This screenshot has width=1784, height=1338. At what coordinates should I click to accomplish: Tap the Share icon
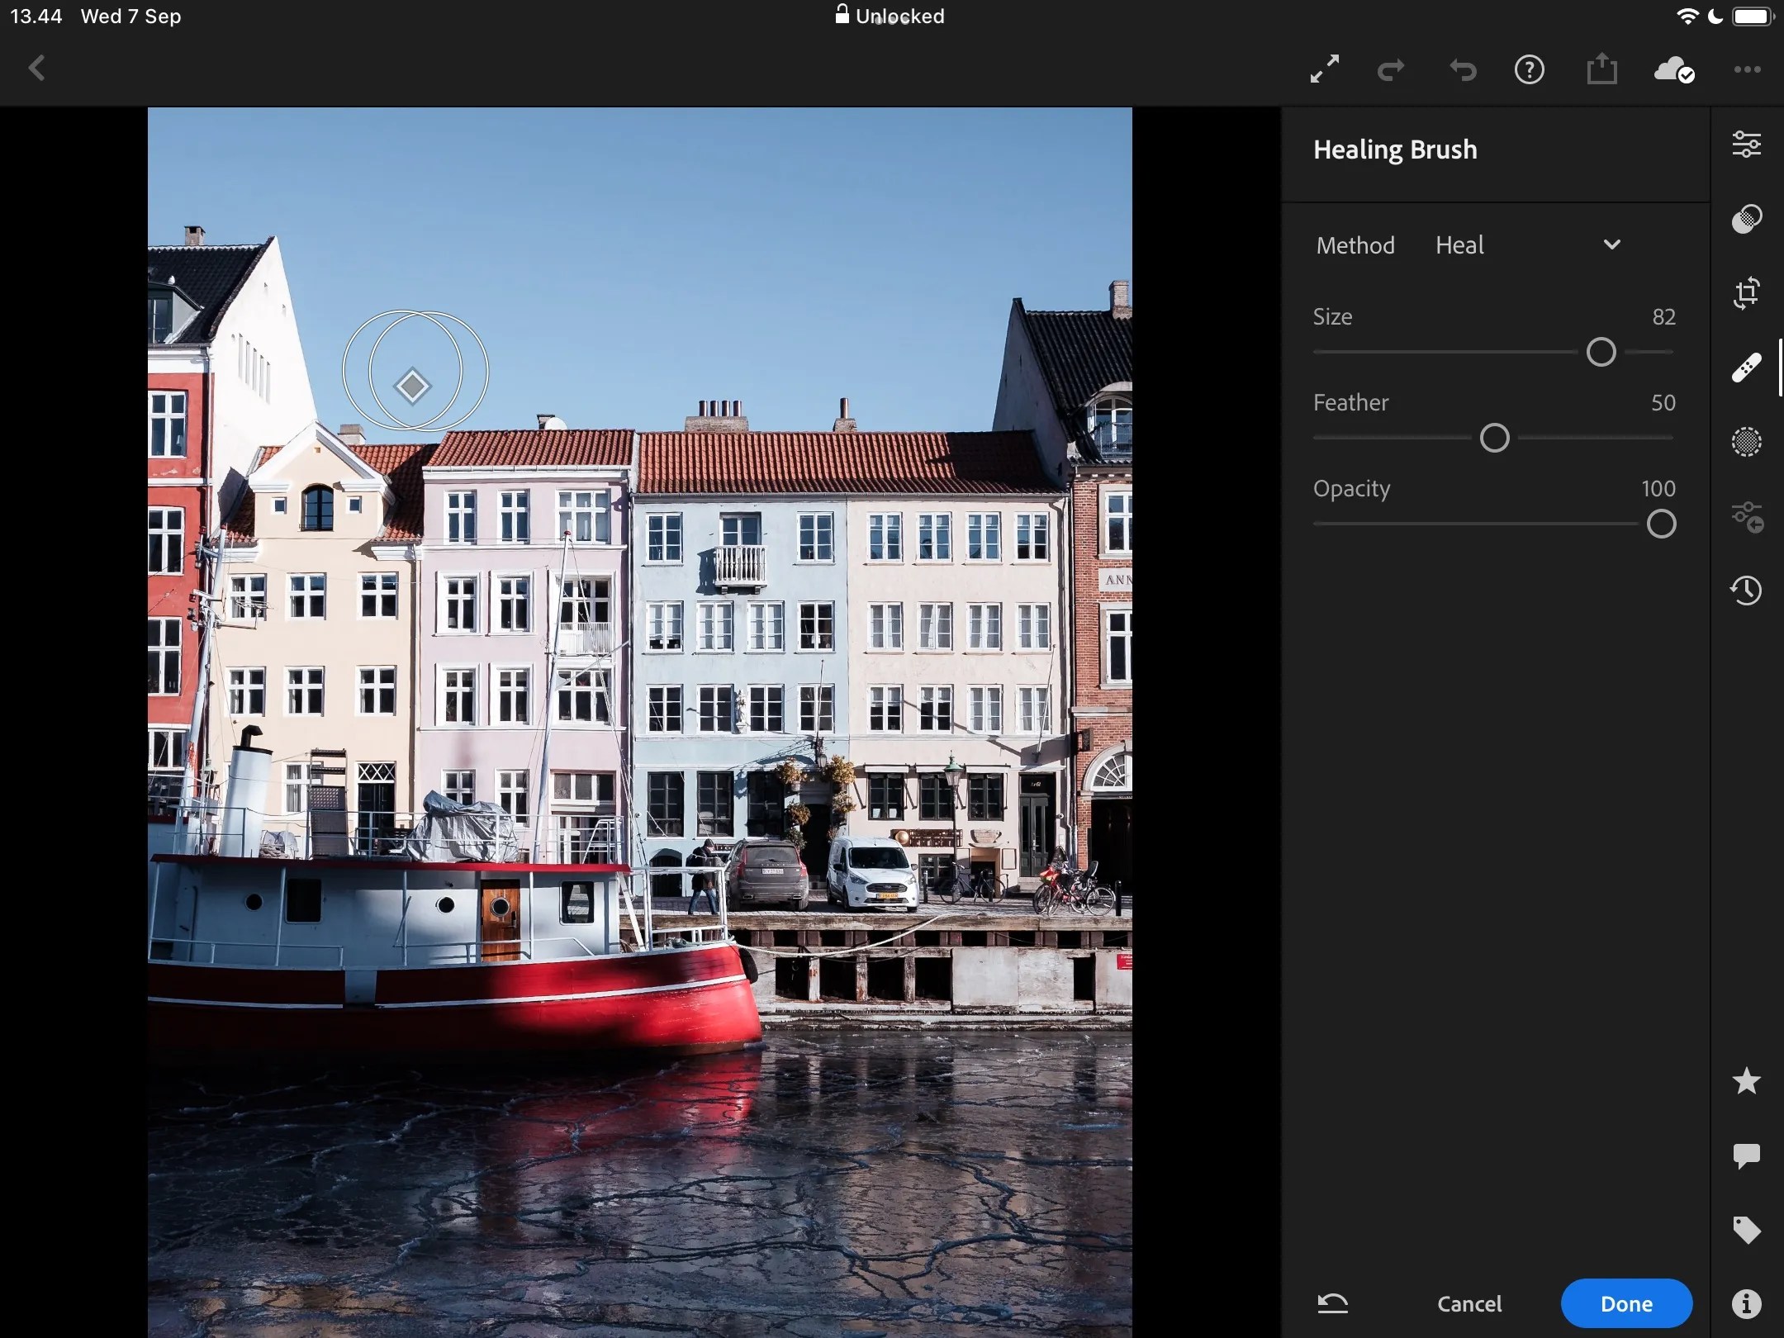pos(1601,69)
